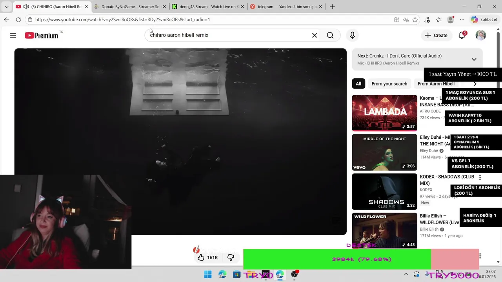Launch Microsoft Store from taskbar

coord(236,275)
